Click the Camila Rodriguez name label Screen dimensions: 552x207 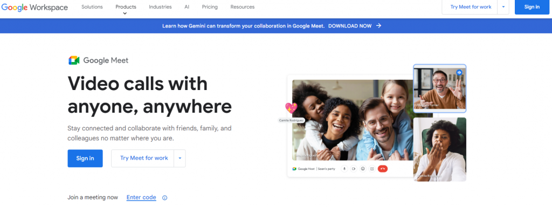(291, 120)
